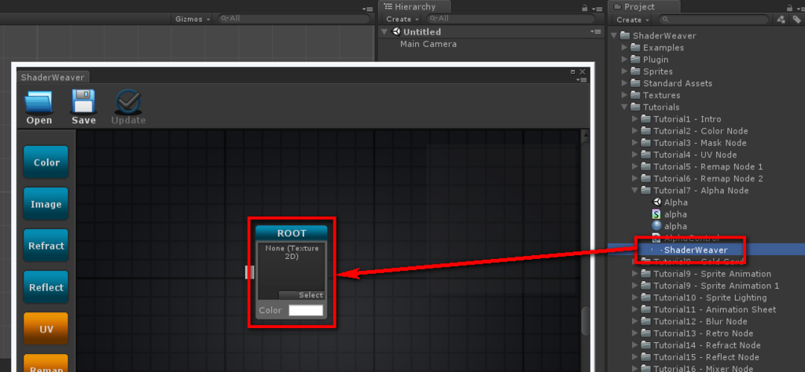This screenshot has height=372, width=805.
Task: Click the Alpha scene asset icon
Action: [x=656, y=202]
